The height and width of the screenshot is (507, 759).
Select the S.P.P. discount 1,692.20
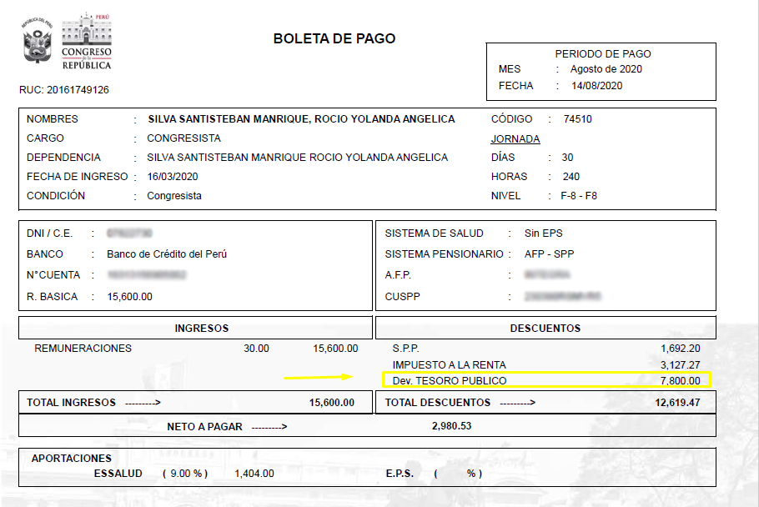pyautogui.click(x=680, y=349)
